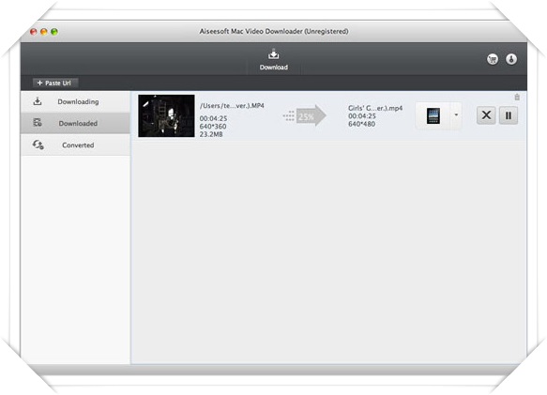Maximize window with the green button
This screenshot has width=547, height=395.
tap(54, 32)
